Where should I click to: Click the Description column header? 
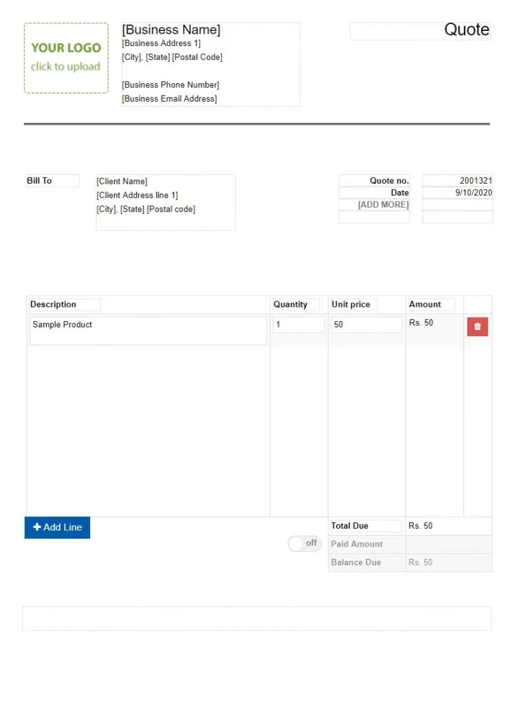(64, 304)
